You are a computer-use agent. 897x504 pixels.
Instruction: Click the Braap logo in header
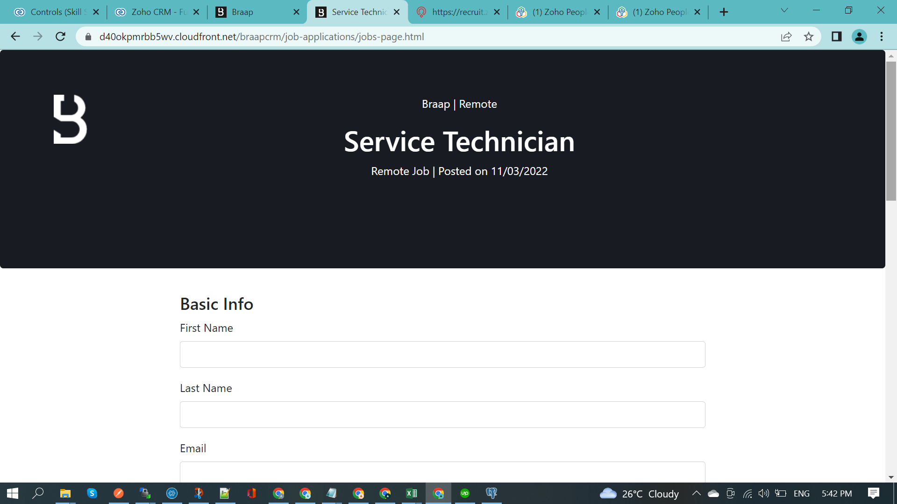[x=70, y=119]
